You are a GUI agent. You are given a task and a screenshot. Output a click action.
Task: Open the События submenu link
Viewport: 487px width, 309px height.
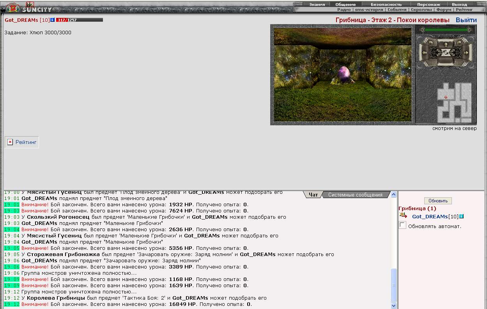click(x=397, y=9)
